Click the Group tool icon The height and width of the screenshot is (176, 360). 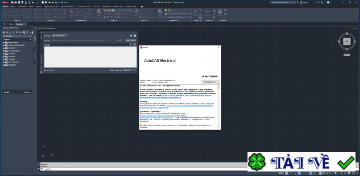pyautogui.click(x=196, y=13)
